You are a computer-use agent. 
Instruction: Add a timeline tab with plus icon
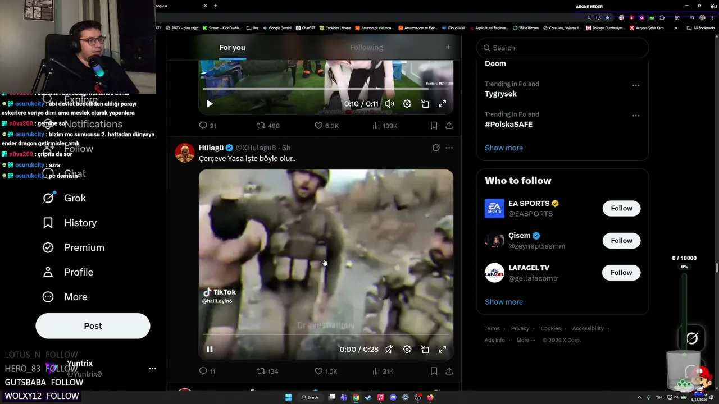coord(448,47)
